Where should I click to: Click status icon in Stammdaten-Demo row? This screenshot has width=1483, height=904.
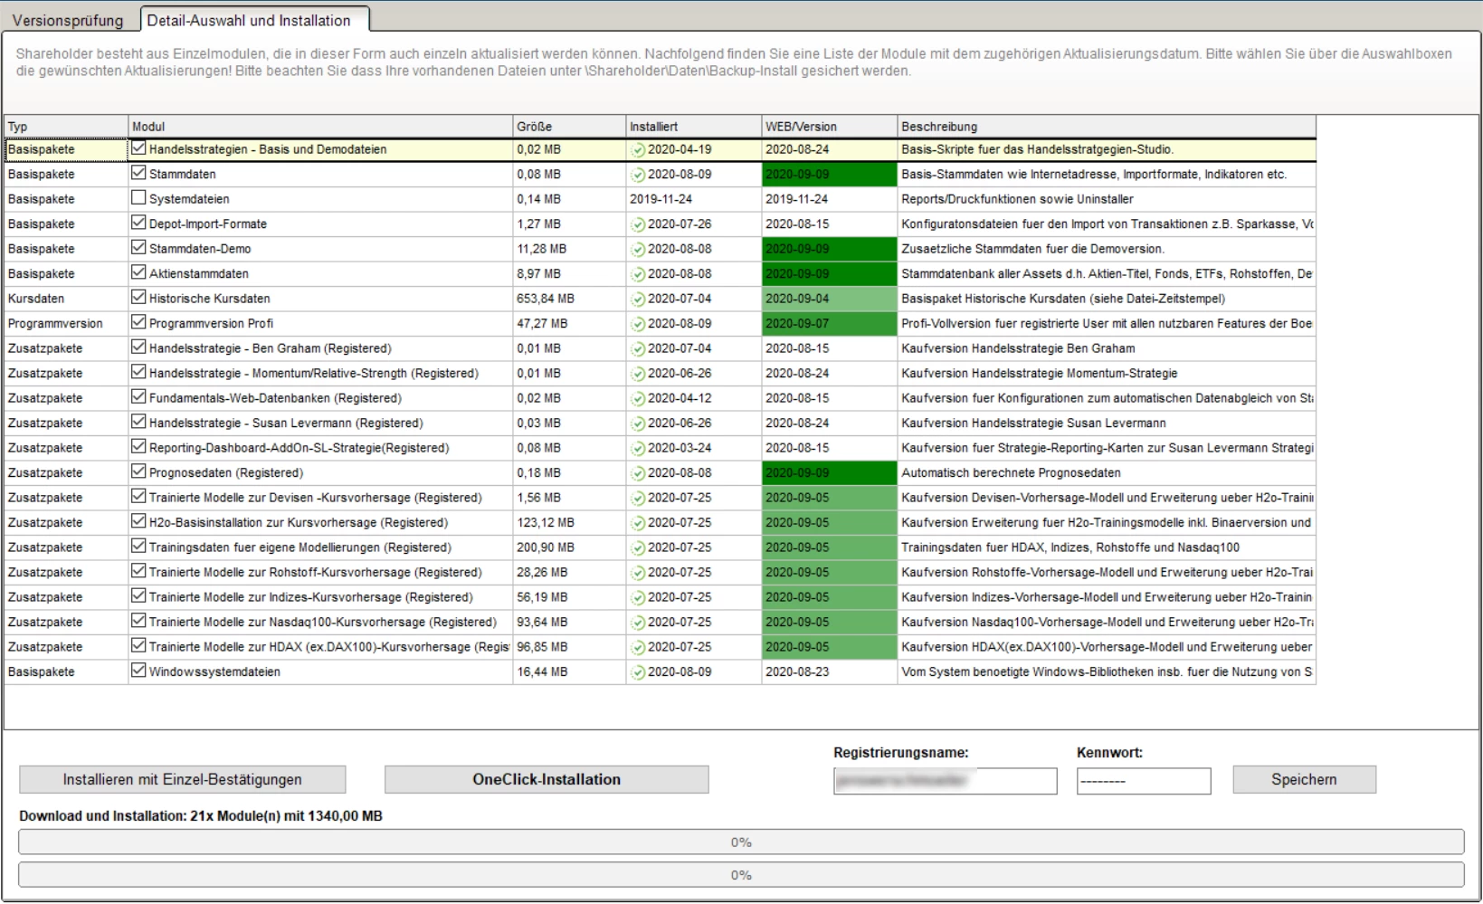pos(638,249)
